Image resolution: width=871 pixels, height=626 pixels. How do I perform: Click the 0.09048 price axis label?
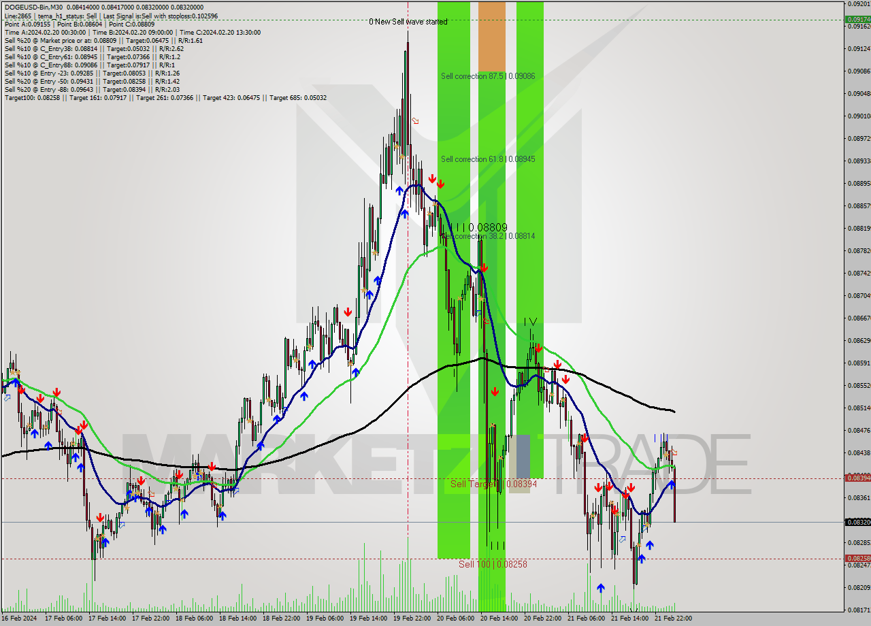[859, 93]
